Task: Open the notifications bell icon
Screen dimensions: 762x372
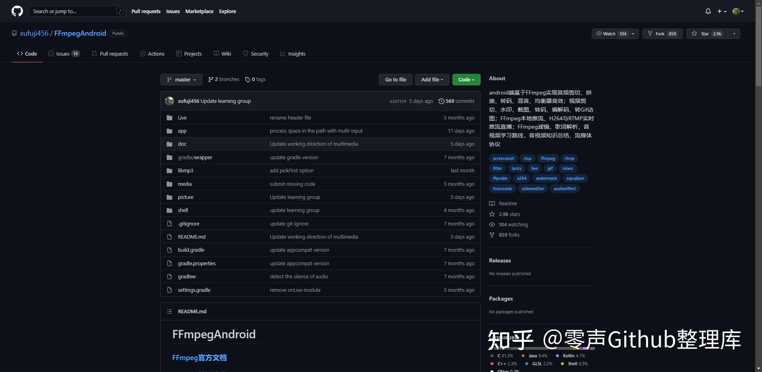Action: (708, 11)
